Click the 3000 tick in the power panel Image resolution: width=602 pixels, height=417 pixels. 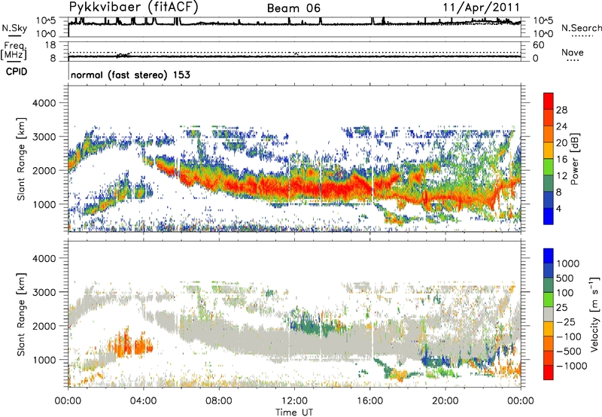tap(44, 137)
